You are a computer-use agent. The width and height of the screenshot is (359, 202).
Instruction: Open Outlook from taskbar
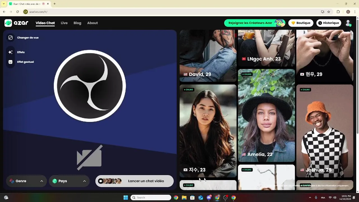coord(201,198)
